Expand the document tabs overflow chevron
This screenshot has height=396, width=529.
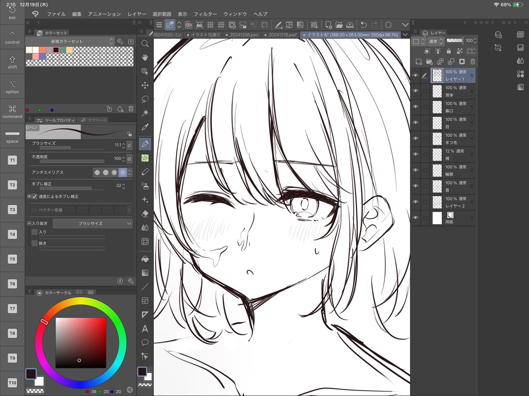pos(405,34)
